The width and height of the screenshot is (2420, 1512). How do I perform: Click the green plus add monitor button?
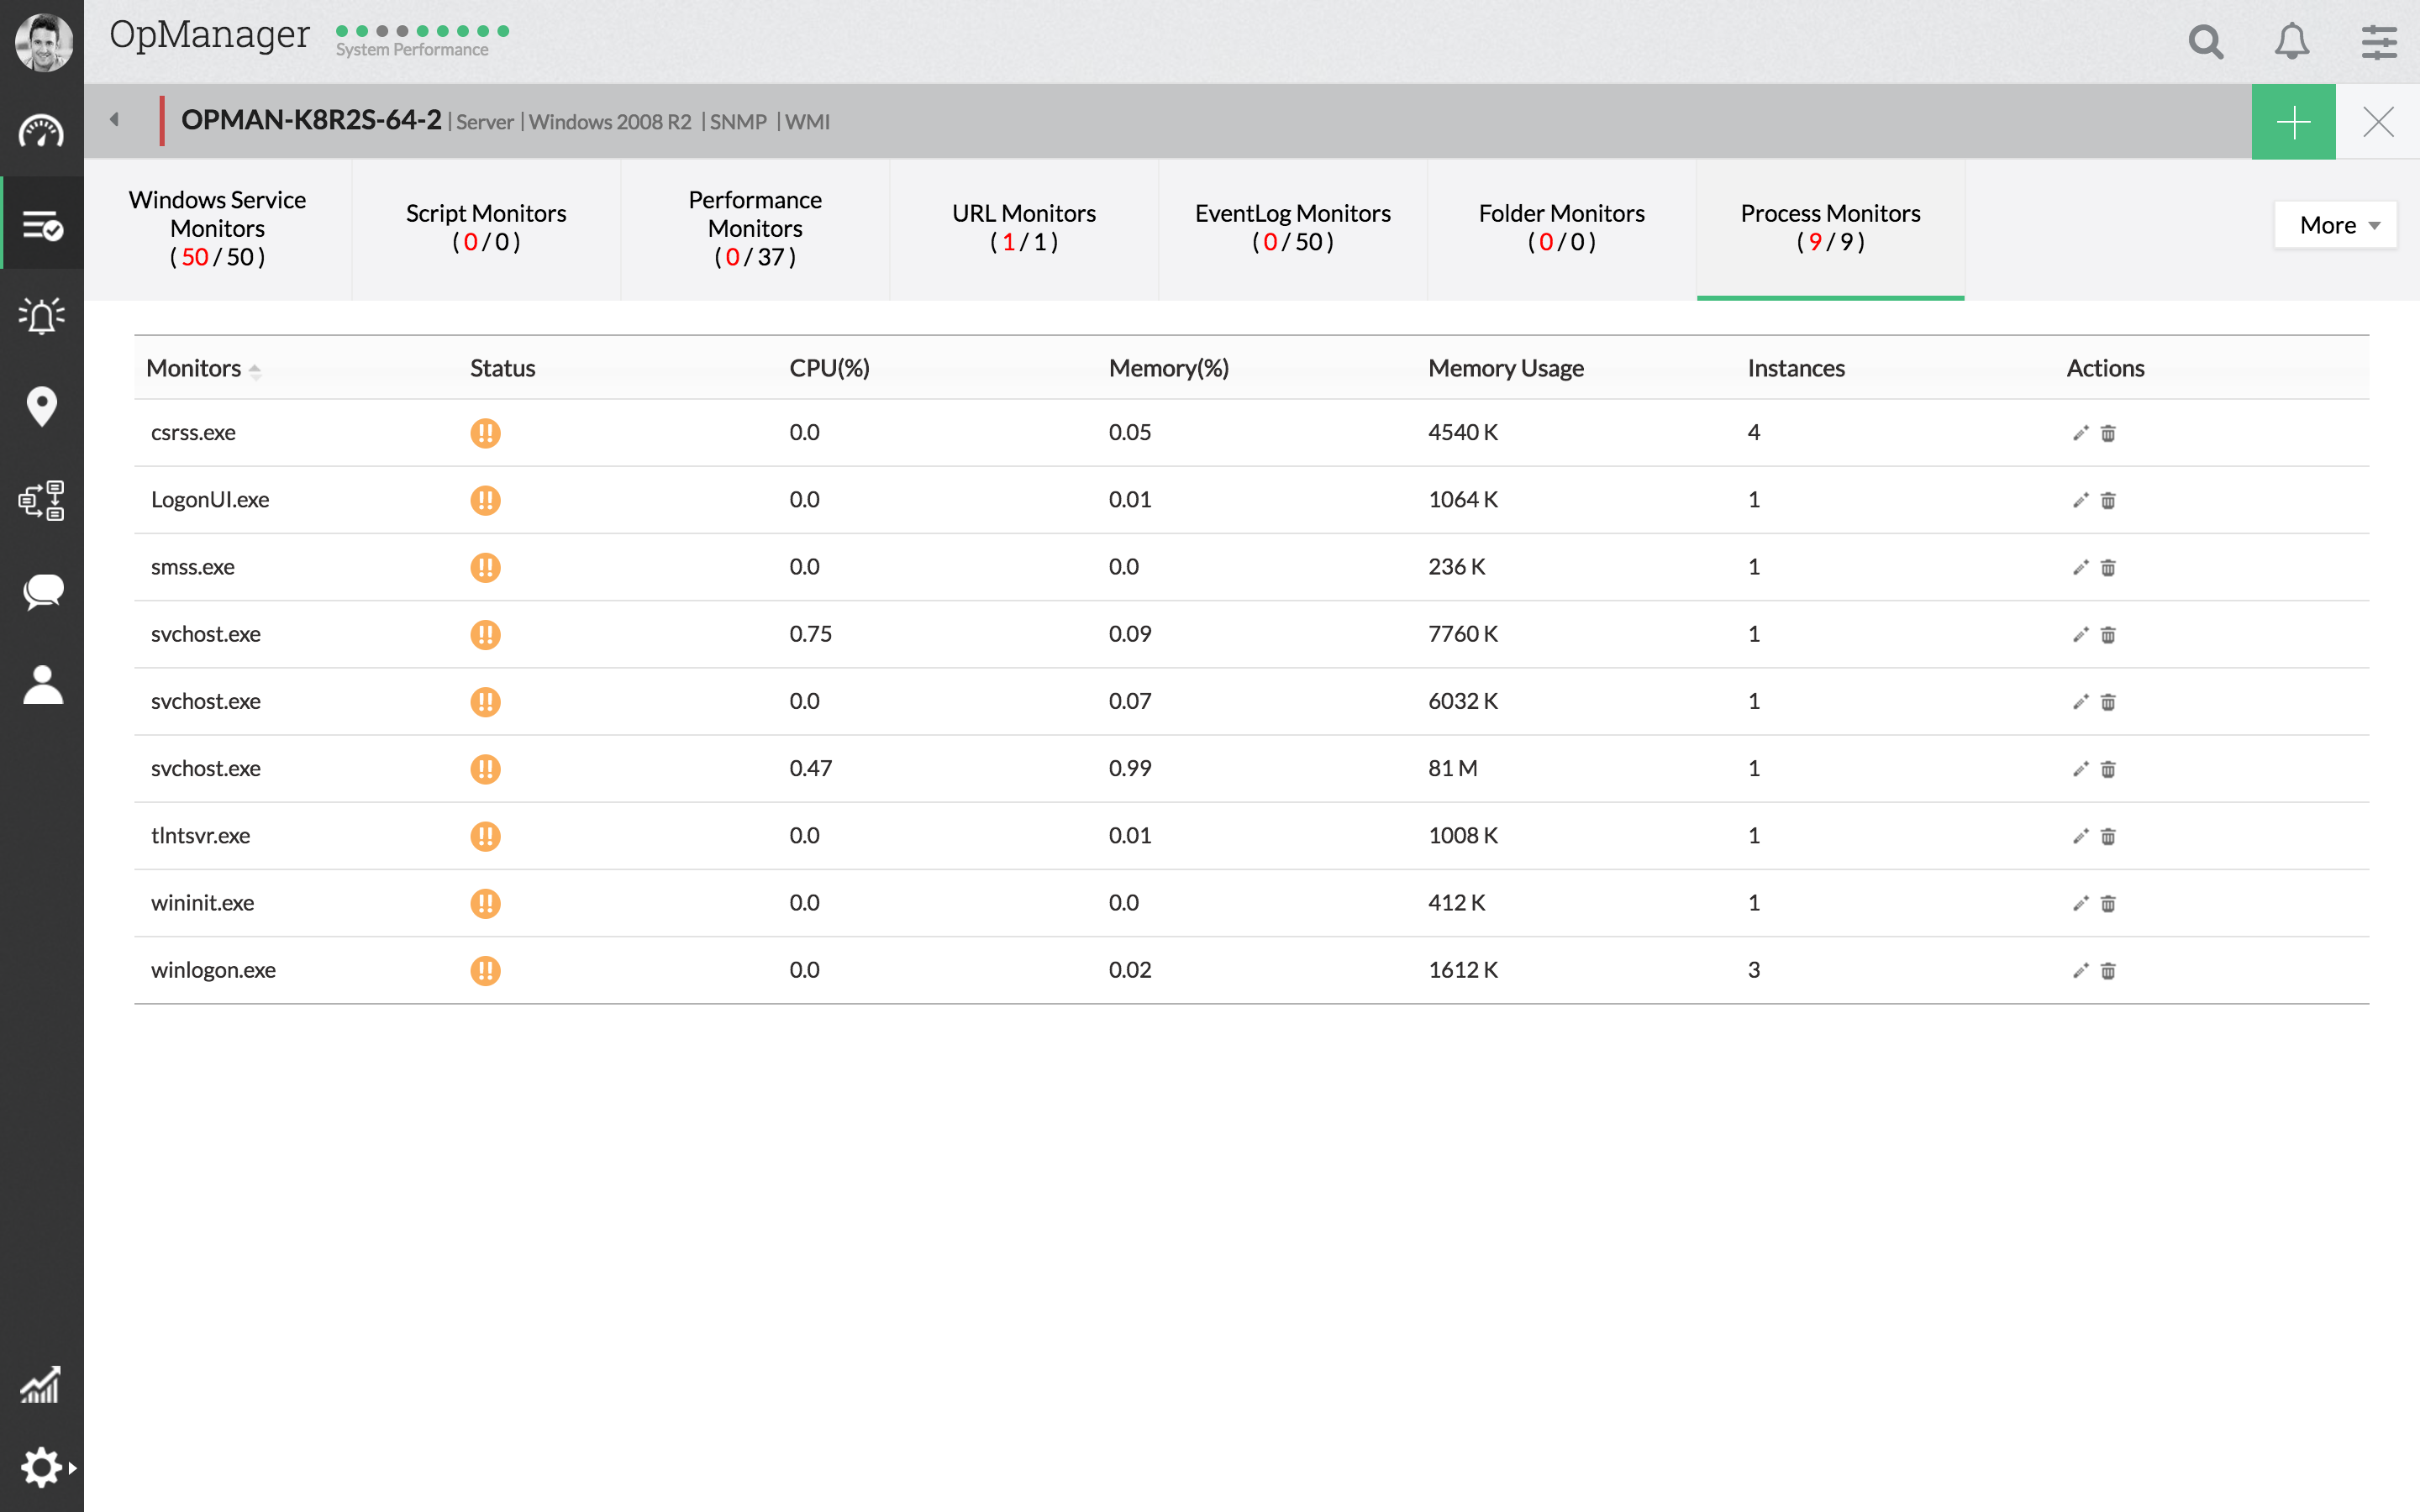coord(2292,122)
